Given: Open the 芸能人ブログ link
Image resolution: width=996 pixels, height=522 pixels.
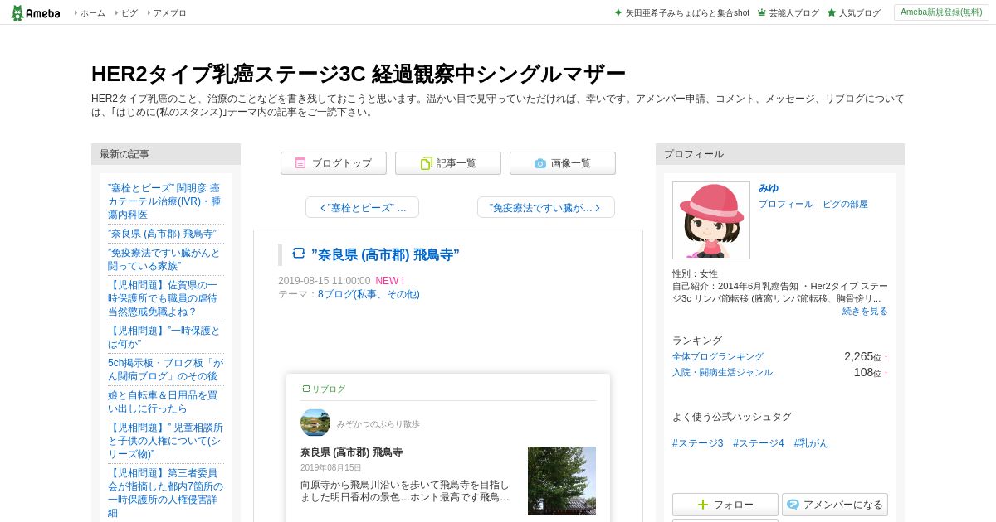Looking at the screenshot, I should tap(793, 12).
